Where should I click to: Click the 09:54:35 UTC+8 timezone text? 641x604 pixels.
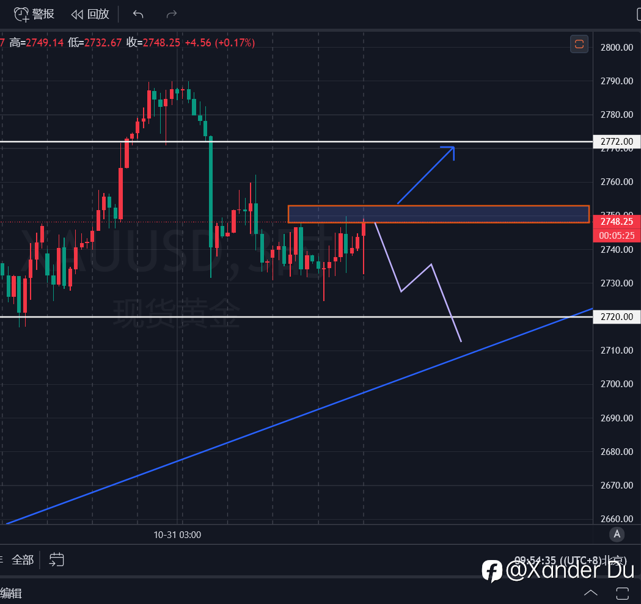pos(570,560)
